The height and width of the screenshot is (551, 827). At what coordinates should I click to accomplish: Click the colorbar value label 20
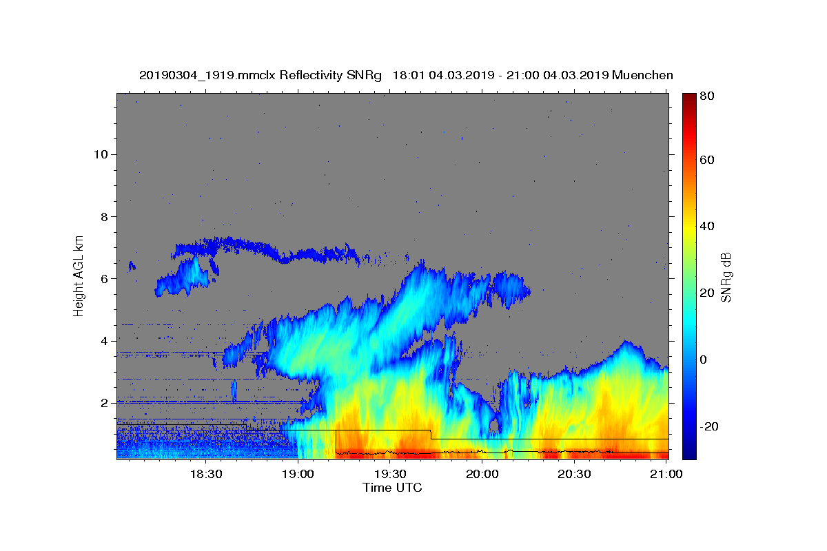707,293
